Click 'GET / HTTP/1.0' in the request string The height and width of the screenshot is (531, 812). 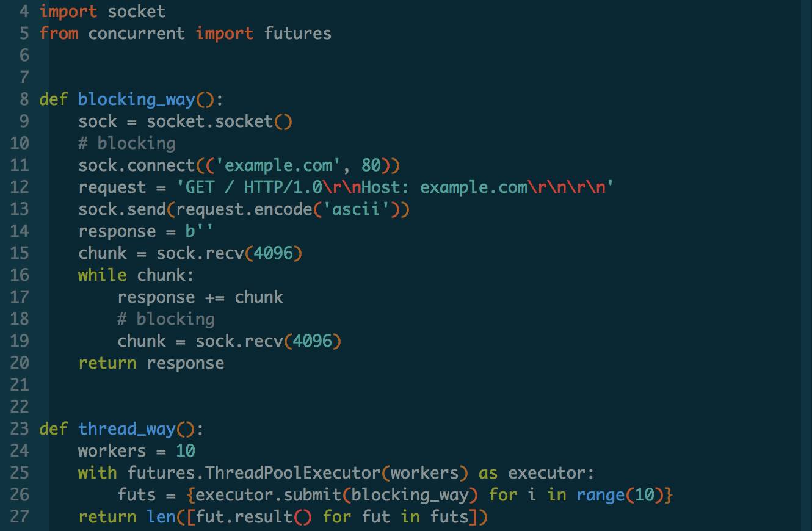[253, 187]
